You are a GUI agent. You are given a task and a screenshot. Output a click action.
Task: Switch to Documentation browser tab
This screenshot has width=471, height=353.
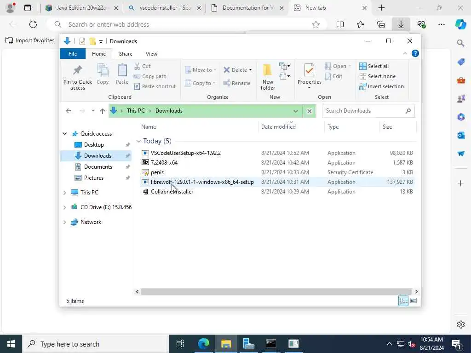[x=247, y=8]
